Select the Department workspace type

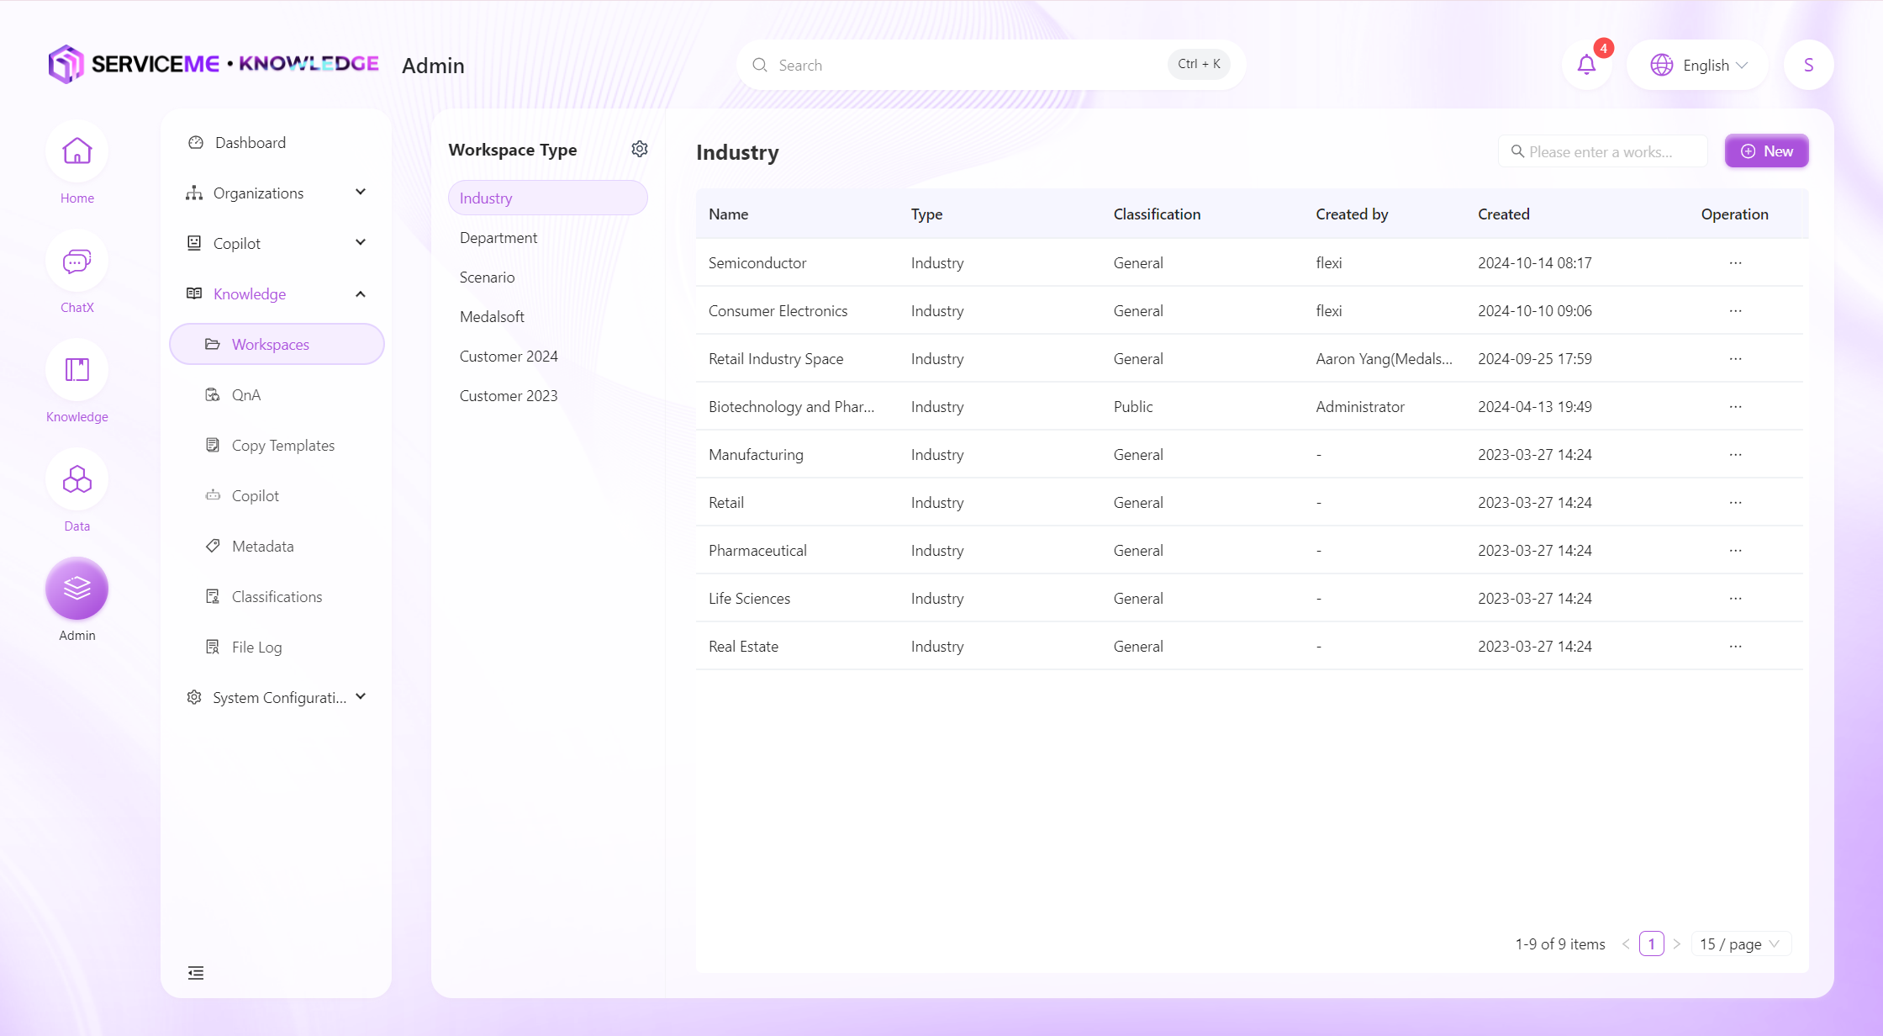pyautogui.click(x=547, y=237)
